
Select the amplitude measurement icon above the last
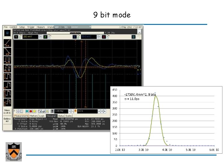click(x=7, y=94)
